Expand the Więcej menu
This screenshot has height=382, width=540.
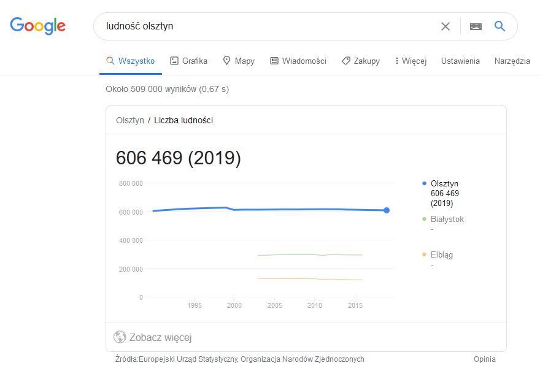tap(411, 61)
